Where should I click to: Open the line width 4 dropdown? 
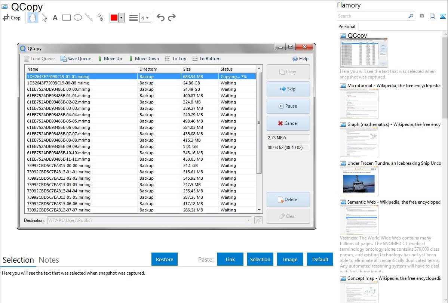coord(145,18)
